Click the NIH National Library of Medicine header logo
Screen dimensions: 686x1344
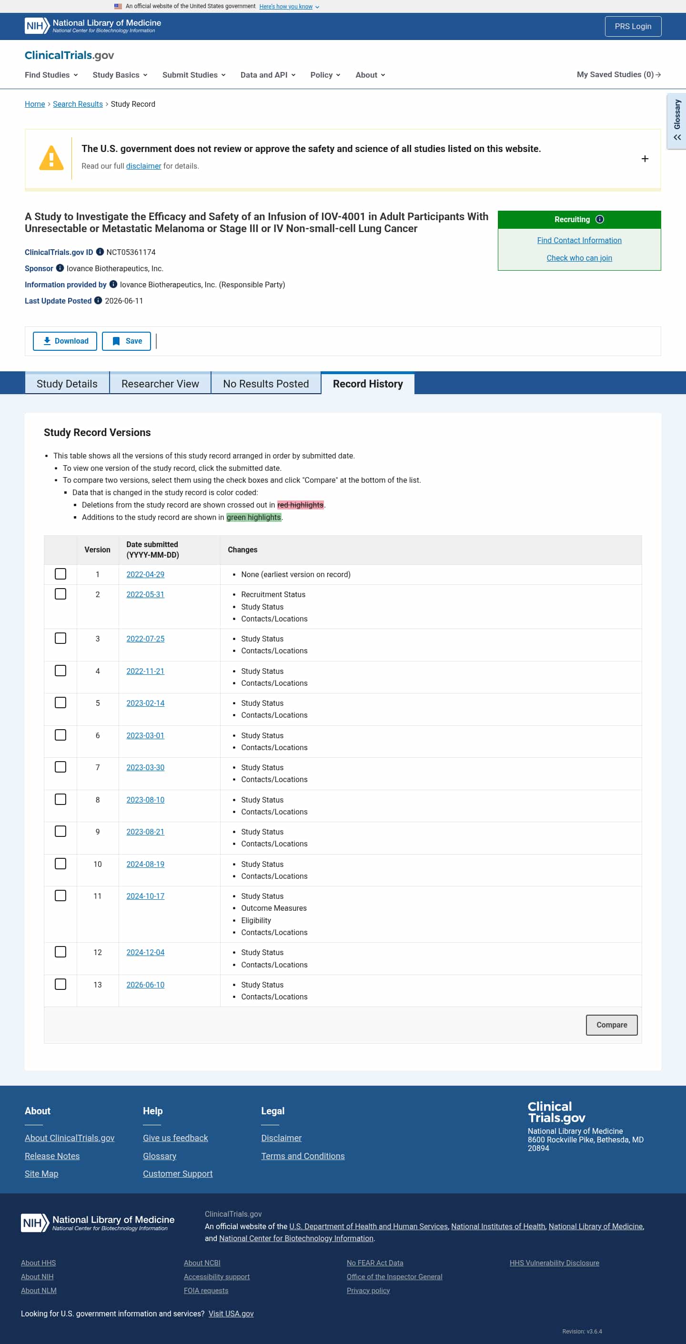click(x=93, y=26)
